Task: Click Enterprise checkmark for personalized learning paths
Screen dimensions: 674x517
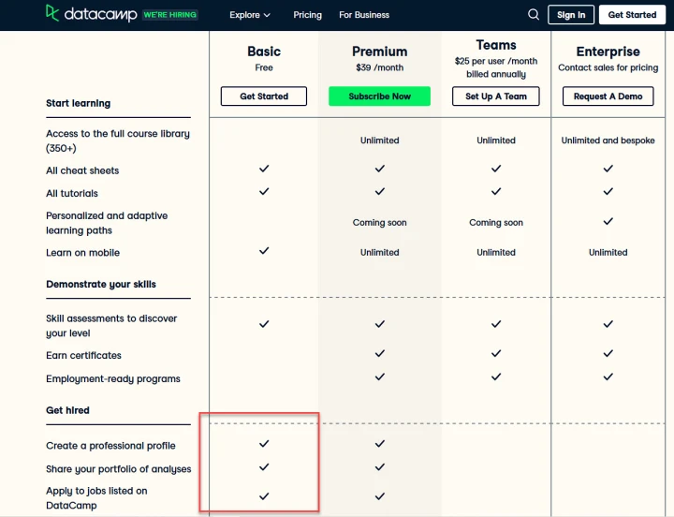Action: [x=608, y=222]
